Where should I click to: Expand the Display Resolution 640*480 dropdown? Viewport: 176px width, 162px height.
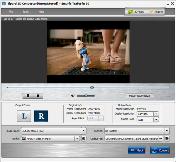[x=156, y=114]
